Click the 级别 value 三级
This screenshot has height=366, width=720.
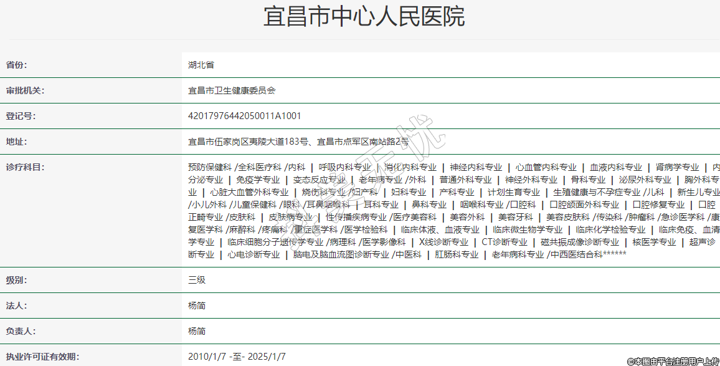coord(197,280)
